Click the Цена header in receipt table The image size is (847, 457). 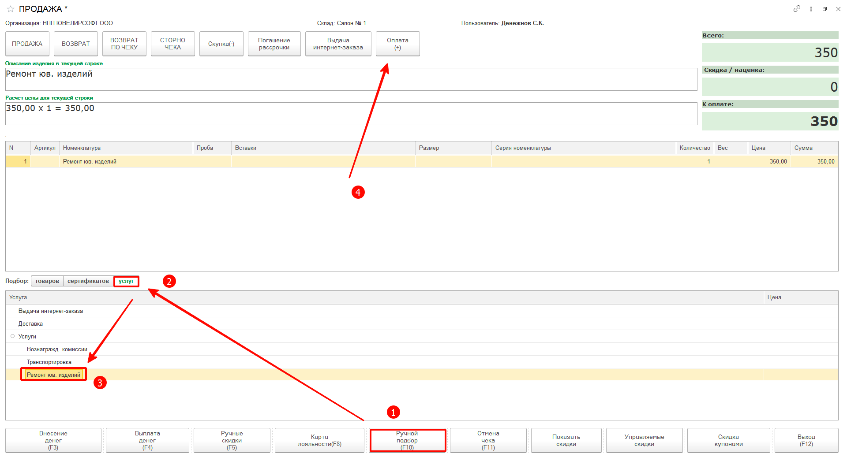(769, 148)
